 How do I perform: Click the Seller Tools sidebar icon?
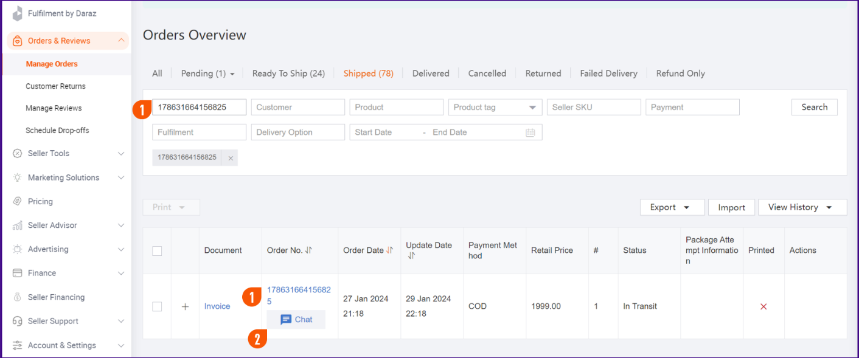(x=17, y=154)
